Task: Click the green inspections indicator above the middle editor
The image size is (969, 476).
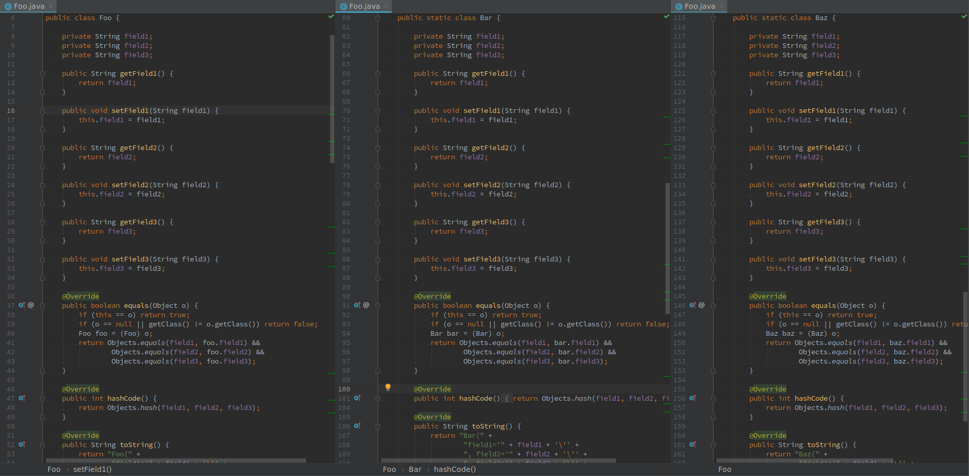Action: click(x=666, y=17)
